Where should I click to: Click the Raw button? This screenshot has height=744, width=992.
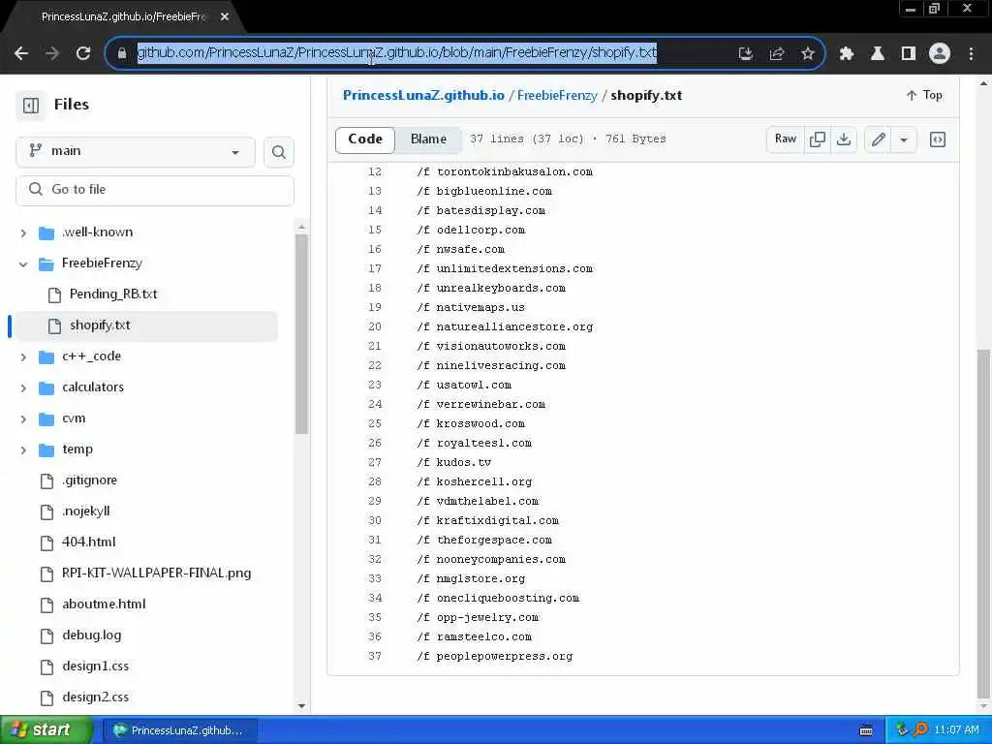click(785, 139)
